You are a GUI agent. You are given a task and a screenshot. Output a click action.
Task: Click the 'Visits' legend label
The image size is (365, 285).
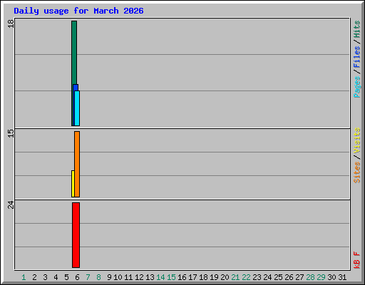[x=357, y=140]
